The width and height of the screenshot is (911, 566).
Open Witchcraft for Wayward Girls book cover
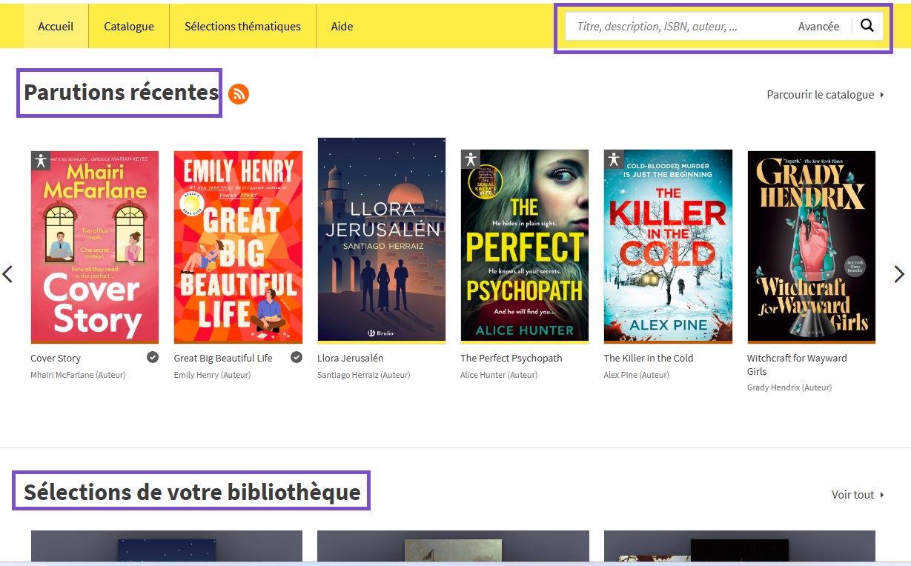(x=811, y=246)
